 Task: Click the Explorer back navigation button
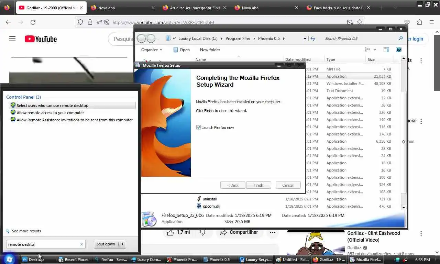click(x=141, y=38)
